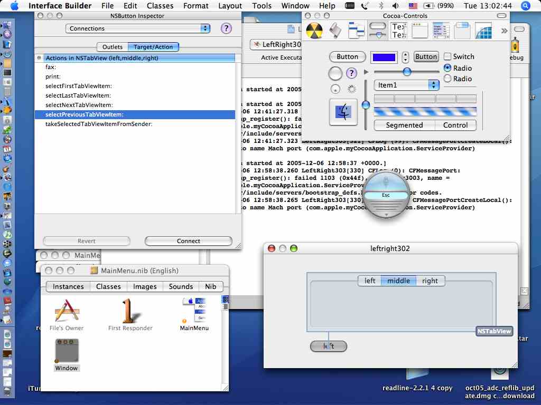Select the radioactive symbol palette icon

[314, 31]
